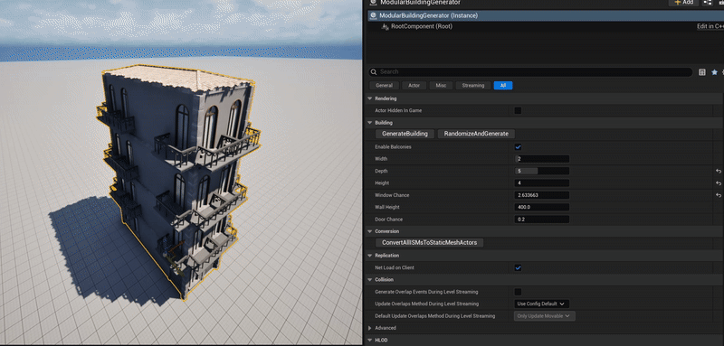Open Update Overlaps Method dropdown 'Use Config Default'
This screenshot has height=346, width=724.
click(x=541, y=304)
